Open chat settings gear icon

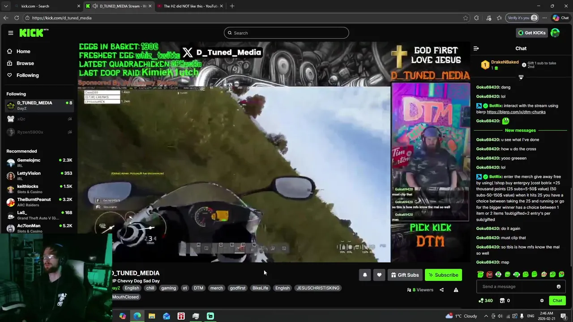tap(542, 301)
